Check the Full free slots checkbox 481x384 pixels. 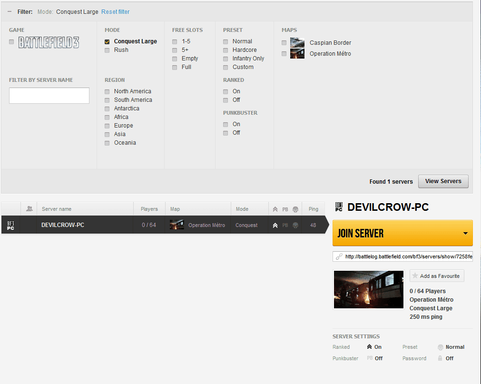point(175,68)
